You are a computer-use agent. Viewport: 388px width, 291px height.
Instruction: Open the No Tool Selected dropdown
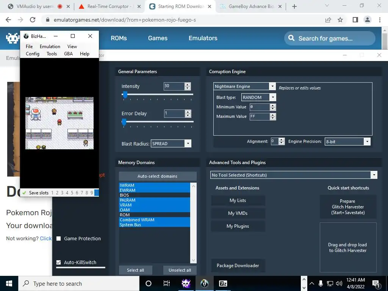[x=374, y=175]
